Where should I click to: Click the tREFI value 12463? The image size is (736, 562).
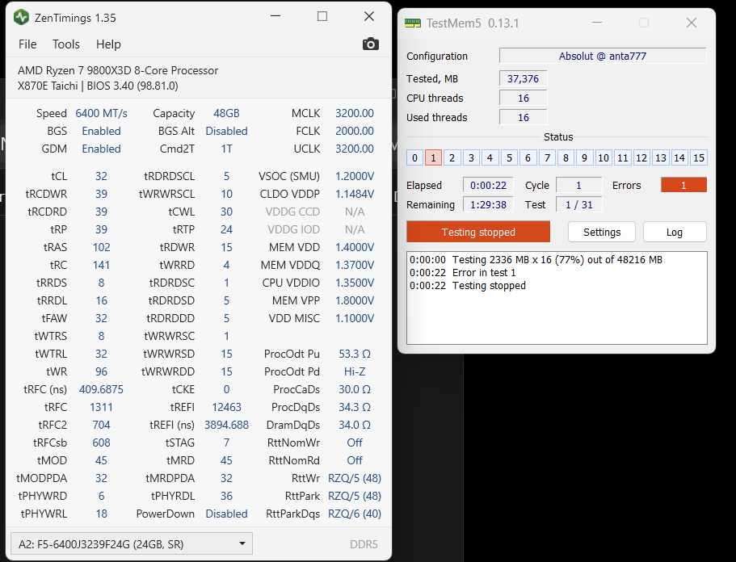point(226,407)
